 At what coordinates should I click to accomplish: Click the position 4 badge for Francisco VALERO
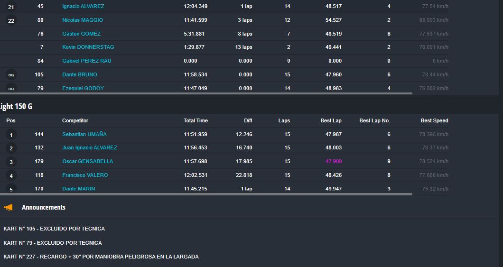[x=11, y=176]
